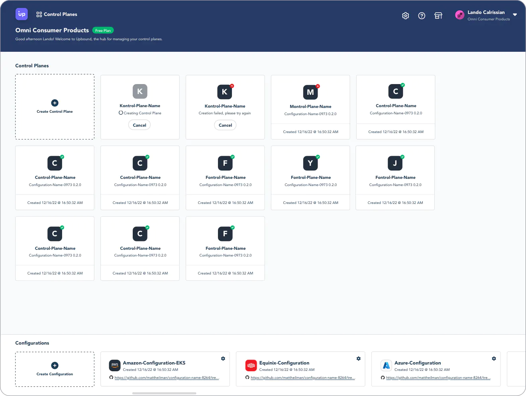
Task: Click the plus icon for Create Configuration
Action: point(55,365)
